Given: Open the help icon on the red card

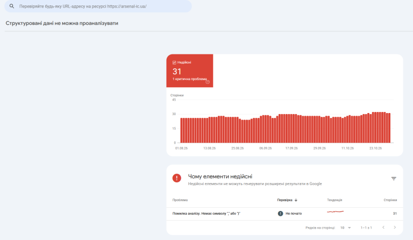Looking at the screenshot, I should pos(208,82).
